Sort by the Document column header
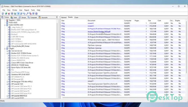The image size is (188, 107). tap(91, 21)
